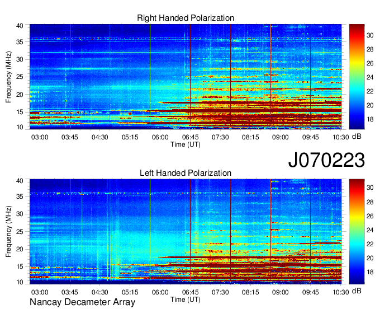Click 20 MHz tick on Left Handed plot

tap(20, 249)
